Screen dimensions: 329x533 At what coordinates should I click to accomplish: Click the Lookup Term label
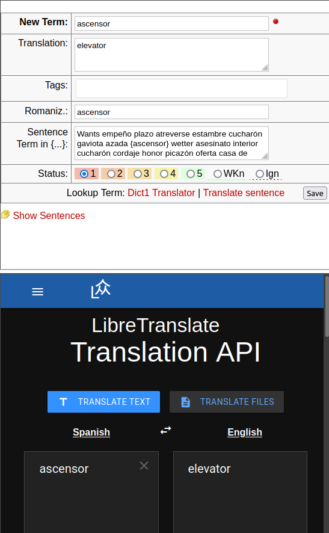point(96,193)
